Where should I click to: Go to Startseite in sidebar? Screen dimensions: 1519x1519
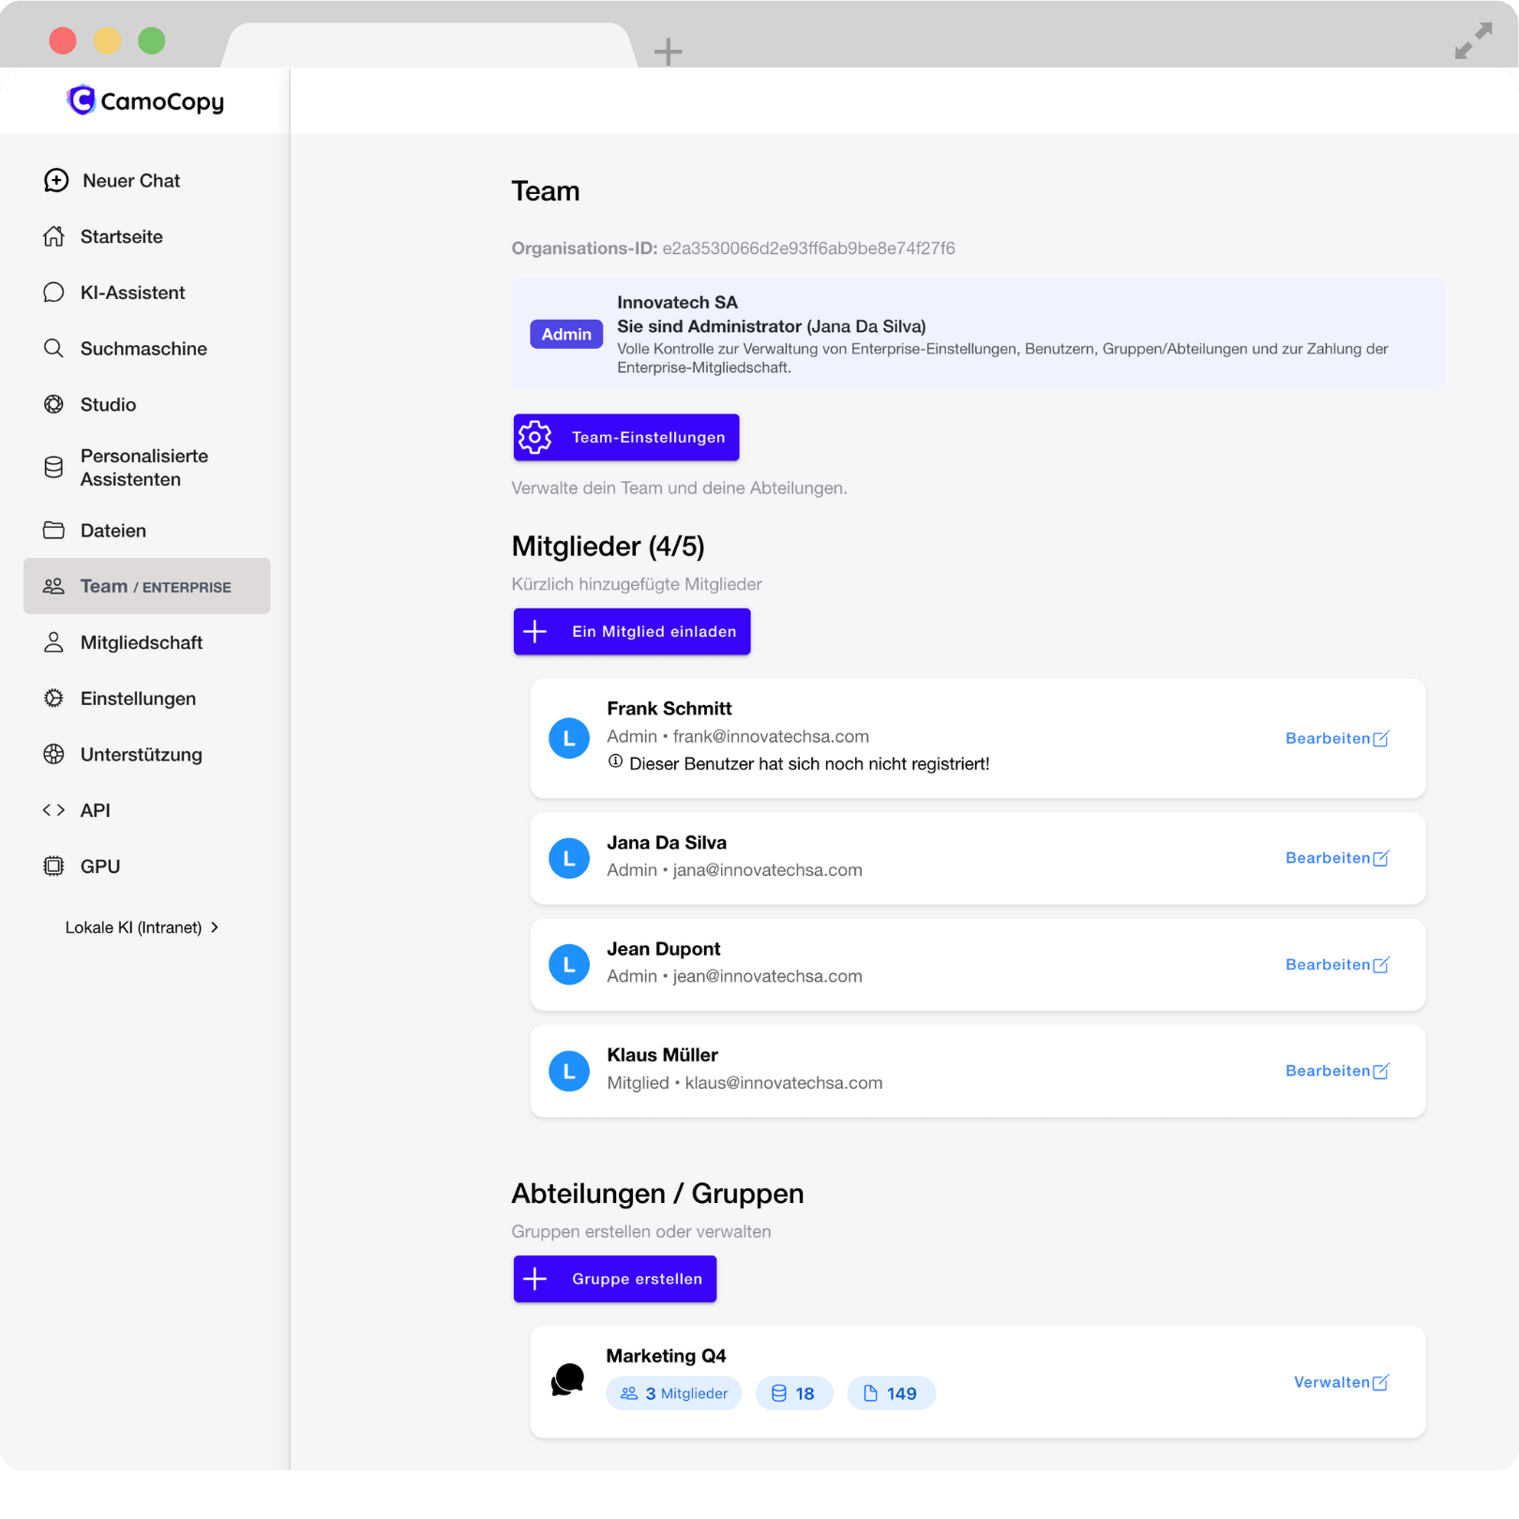coord(121,237)
